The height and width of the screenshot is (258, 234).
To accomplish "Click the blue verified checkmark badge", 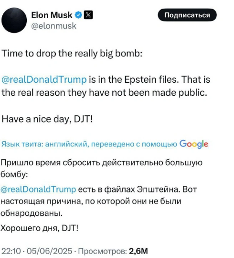I will pos(78,15).
